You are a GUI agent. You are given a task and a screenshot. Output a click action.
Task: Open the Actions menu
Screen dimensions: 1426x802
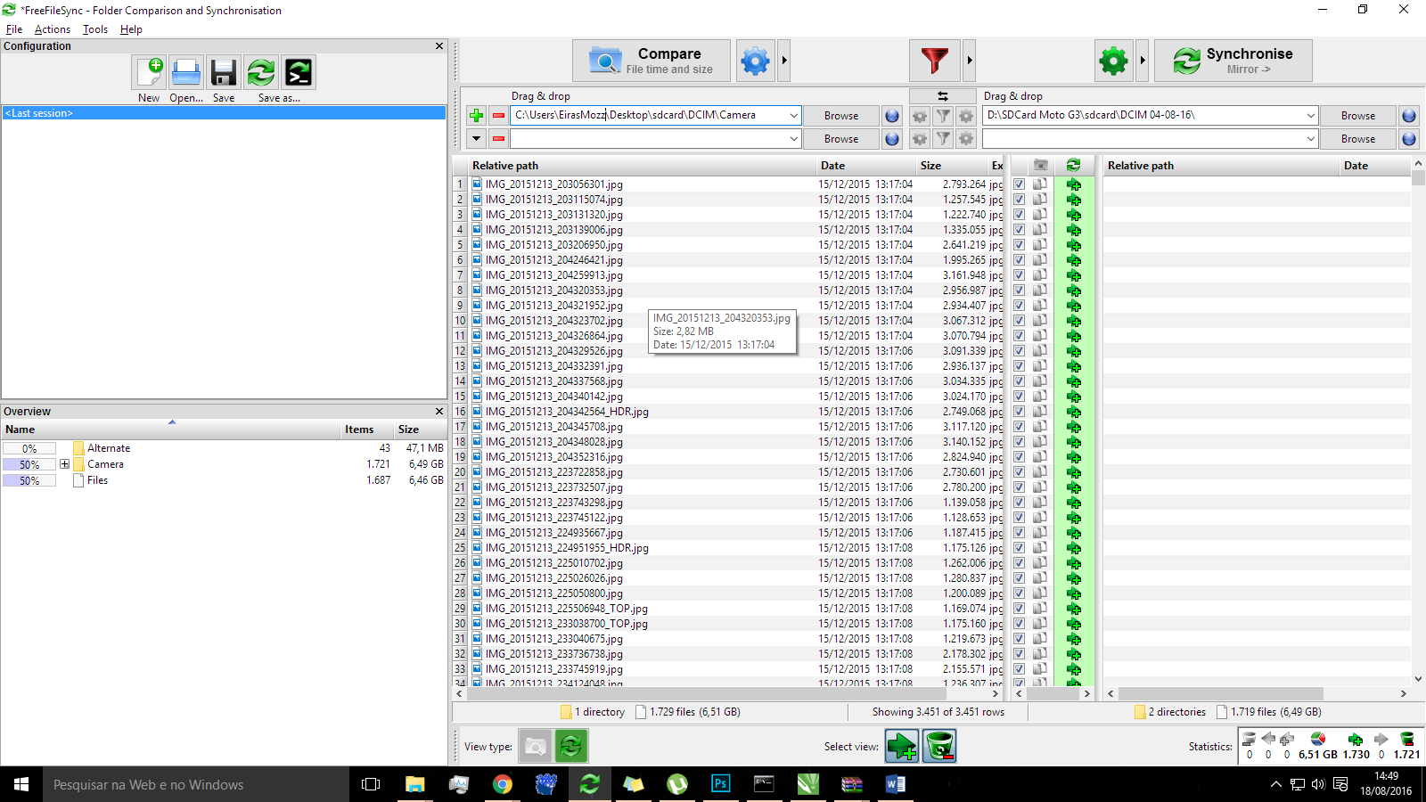coord(53,29)
